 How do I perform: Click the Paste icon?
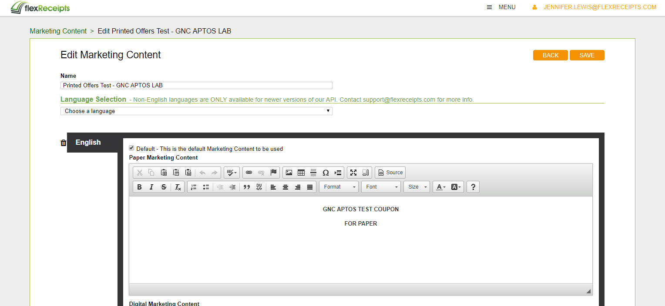[x=164, y=173]
